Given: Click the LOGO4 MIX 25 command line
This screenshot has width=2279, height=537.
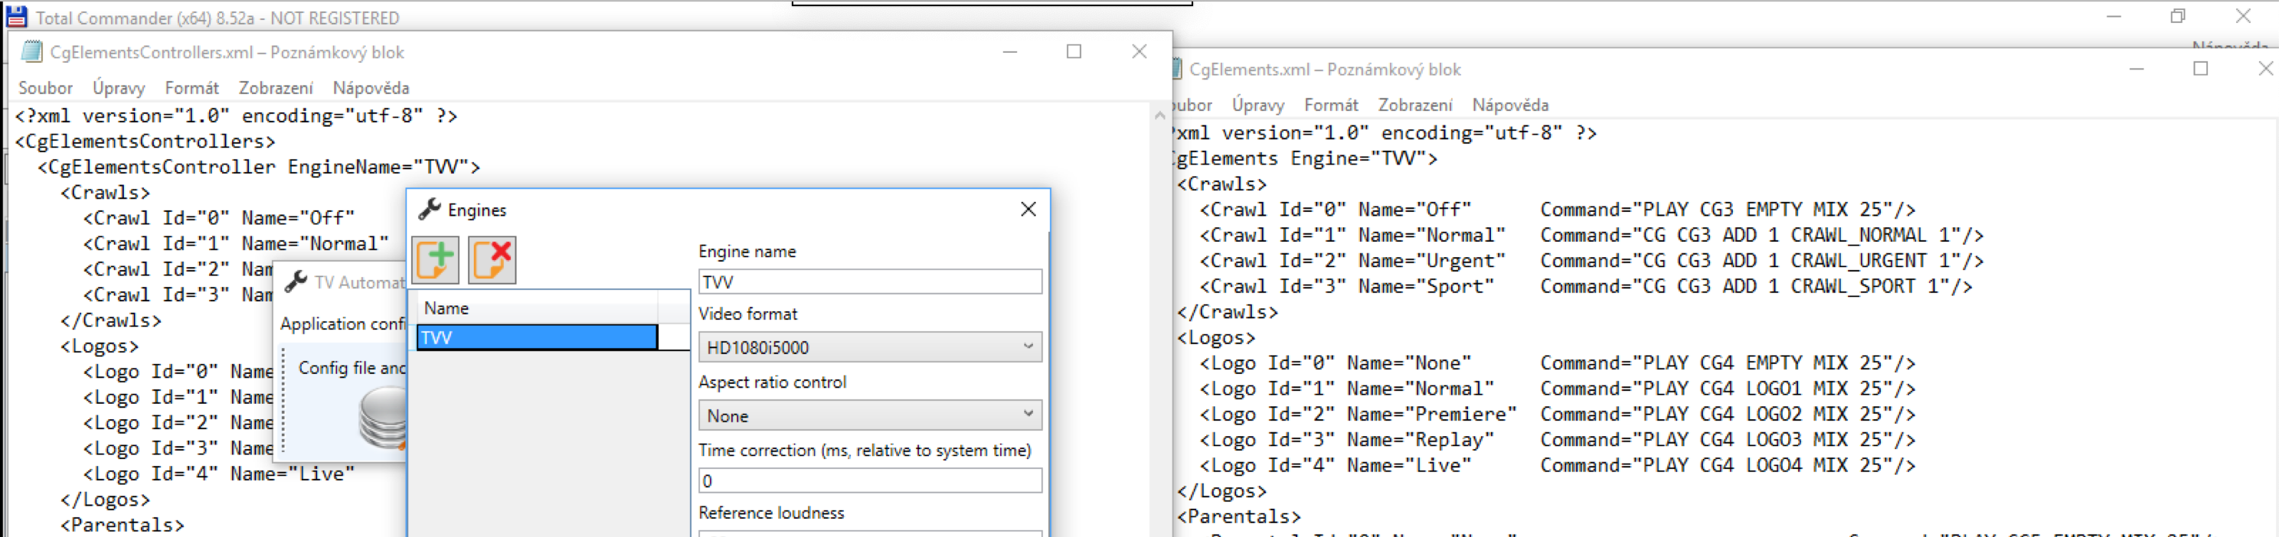Looking at the screenshot, I should click(x=1557, y=465).
